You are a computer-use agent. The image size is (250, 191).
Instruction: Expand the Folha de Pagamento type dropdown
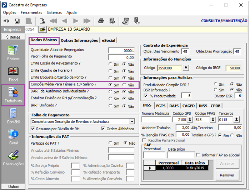(x=132, y=122)
